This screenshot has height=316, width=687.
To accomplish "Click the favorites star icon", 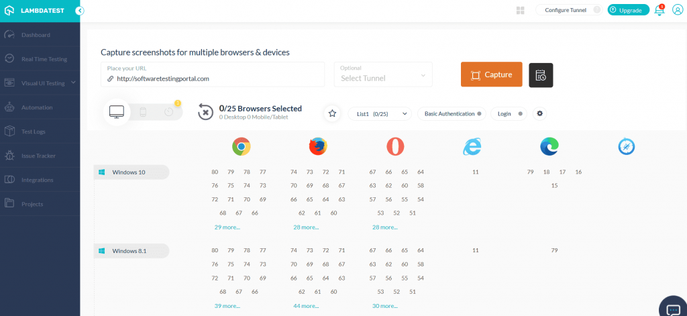I will click(x=332, y=113).
